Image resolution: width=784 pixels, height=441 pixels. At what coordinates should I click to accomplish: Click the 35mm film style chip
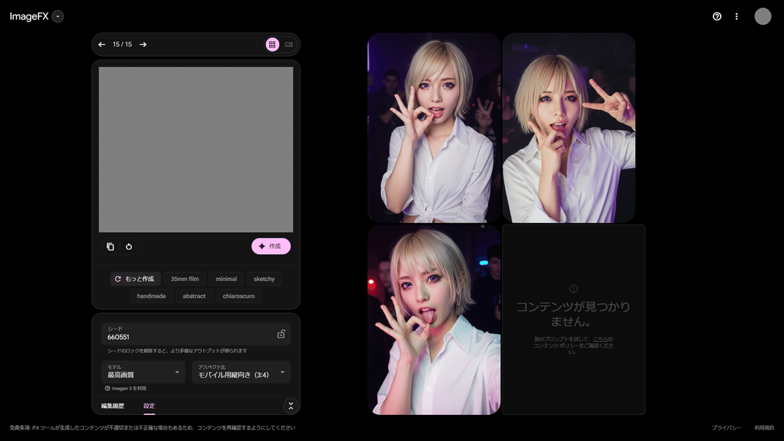tap(185, 278)
